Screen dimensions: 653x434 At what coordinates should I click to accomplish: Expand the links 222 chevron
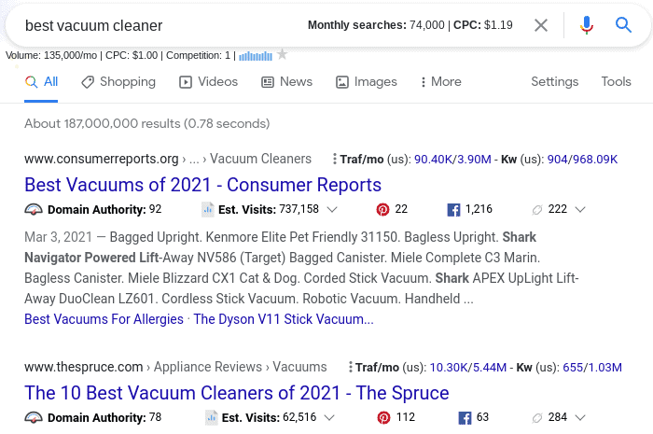(x=582, y=209)
